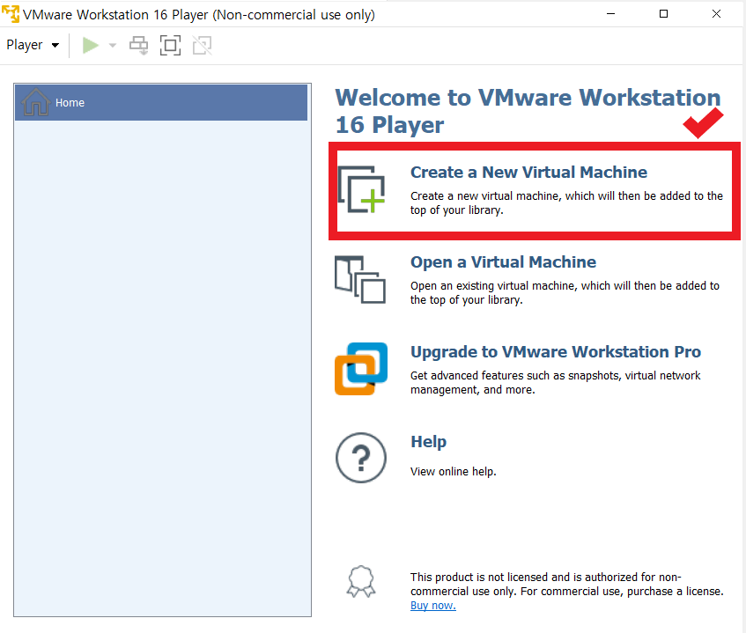The width and height of the screenshot is (746, 633).
Task: Click Create a New Virtual Machine heading
Action: (528, 173)
